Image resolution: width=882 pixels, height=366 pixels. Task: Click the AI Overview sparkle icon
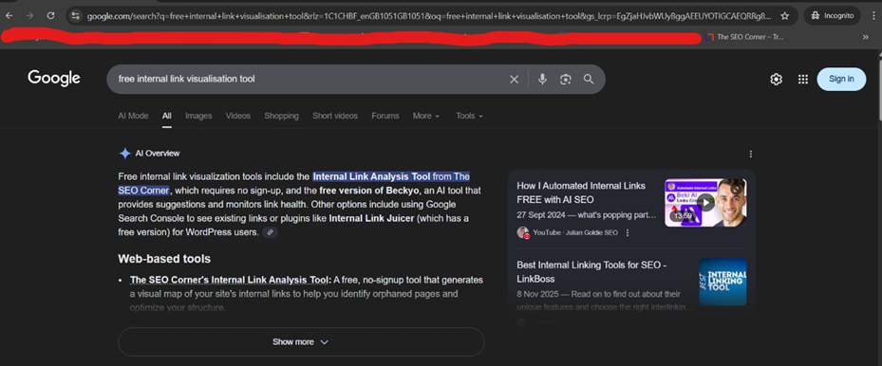(125, 154)
